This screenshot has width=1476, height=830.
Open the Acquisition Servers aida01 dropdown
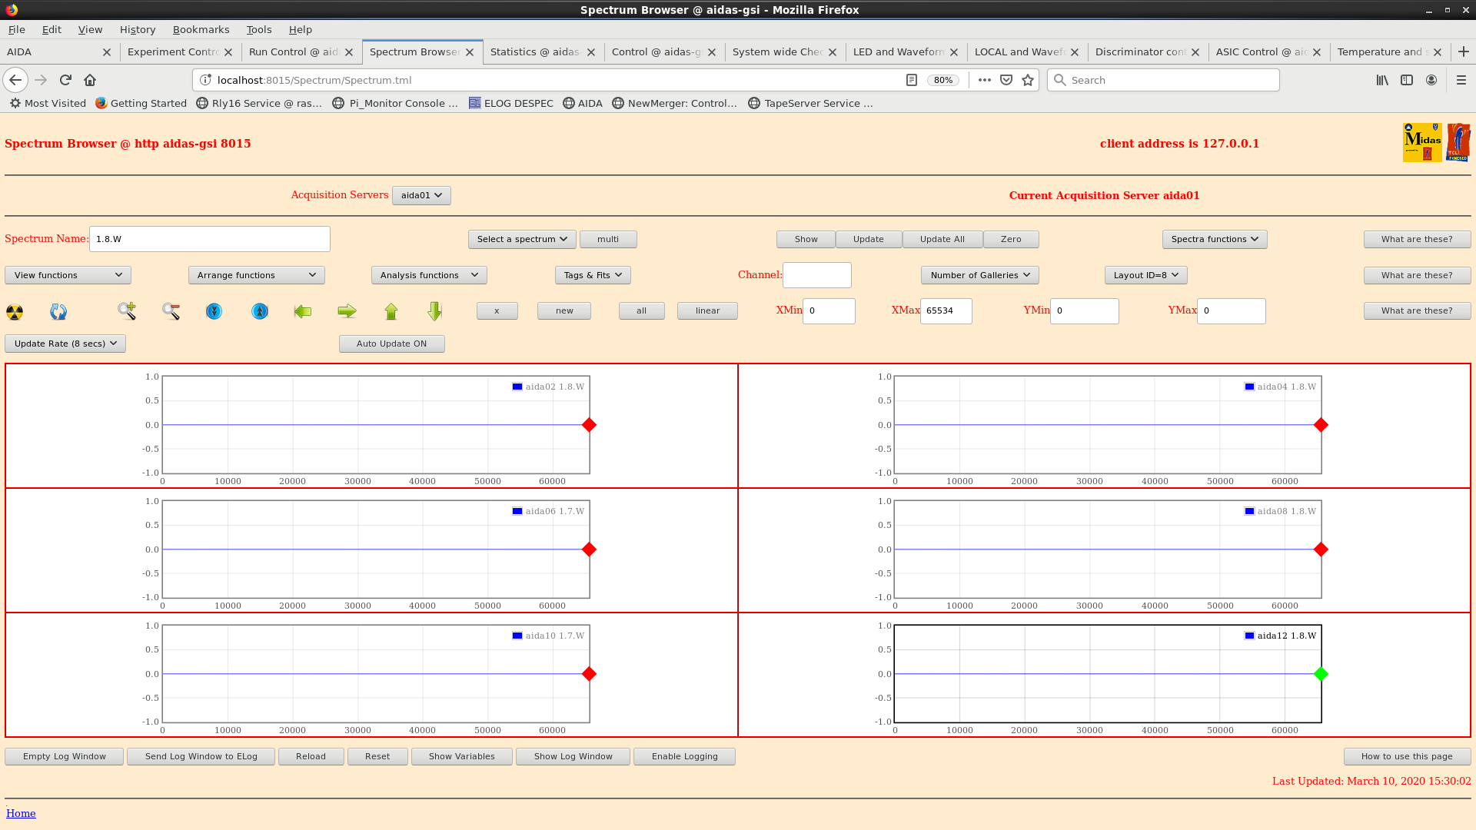click(x=421, y=195)
